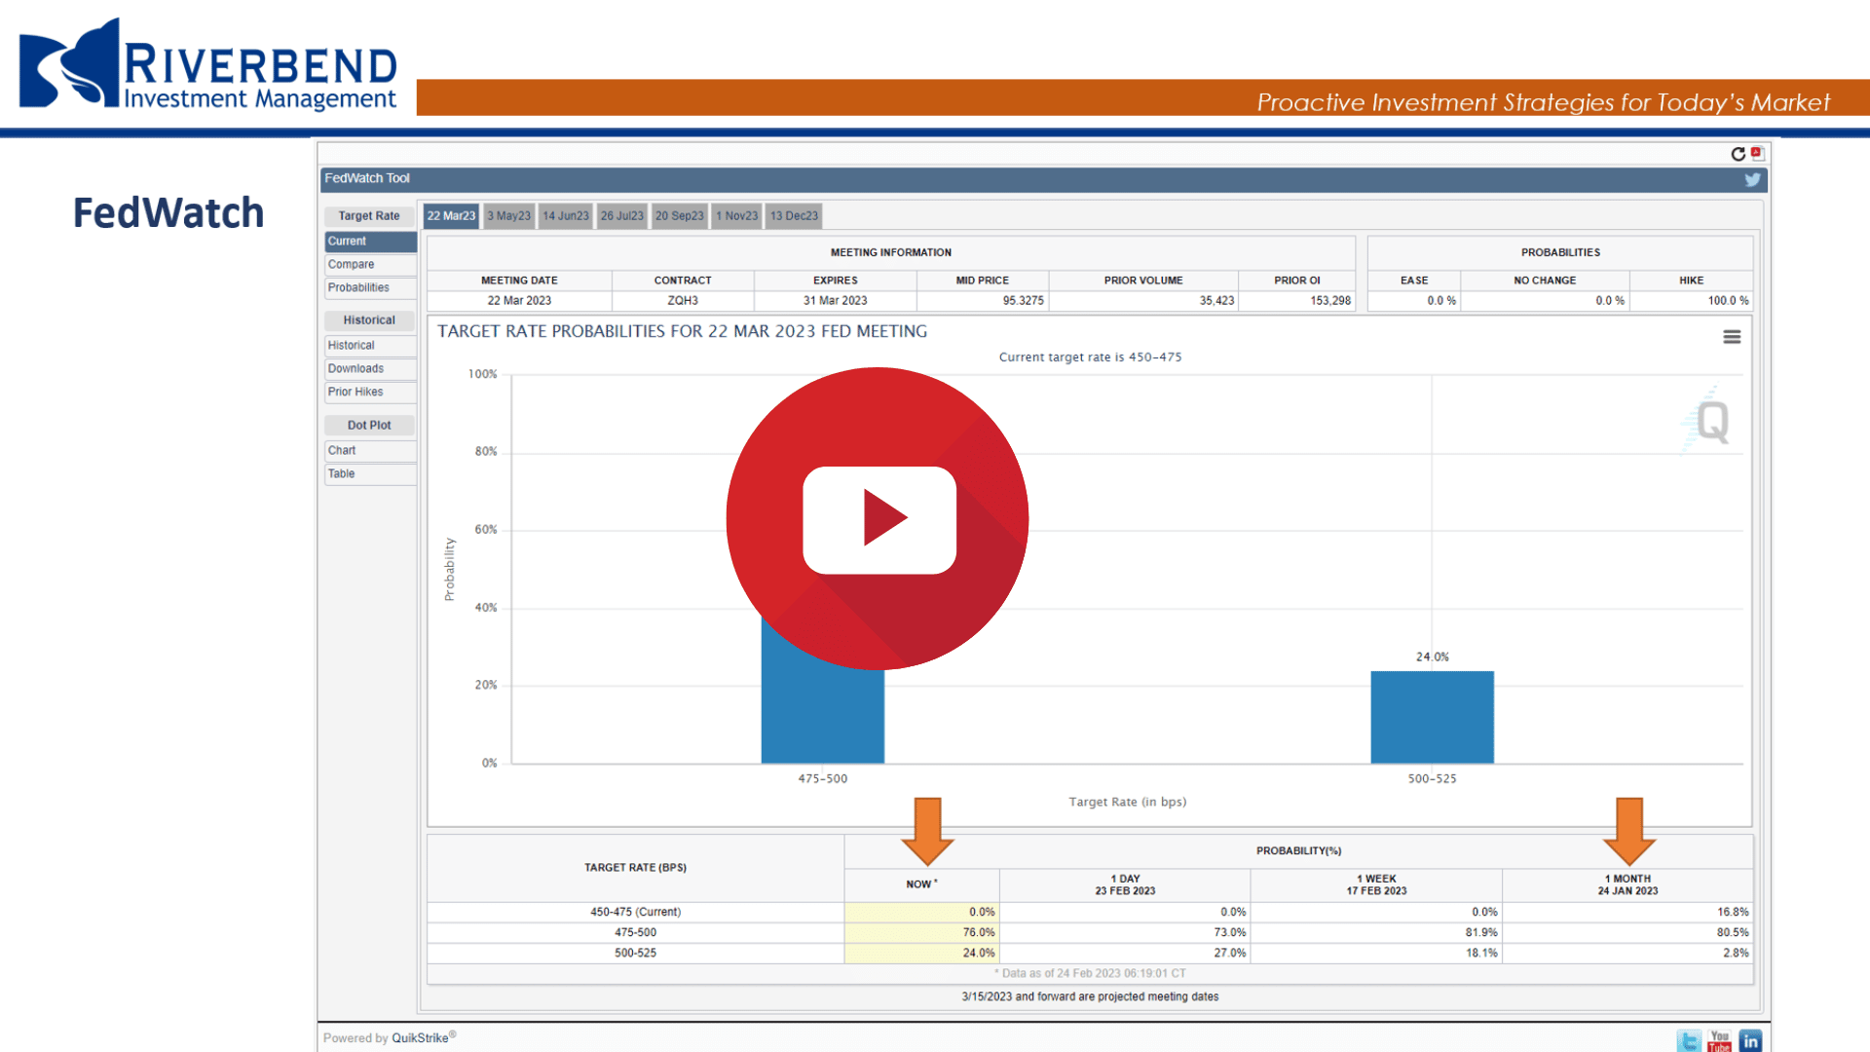Click the chart title for 22 MAR 2023 meeting
Screen dimensions: 1870x1052
(682, 332)
